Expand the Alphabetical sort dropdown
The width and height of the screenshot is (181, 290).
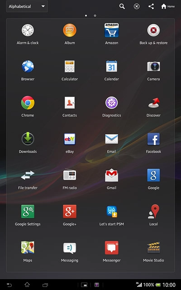pyautogui.click(x=27, y=6)
